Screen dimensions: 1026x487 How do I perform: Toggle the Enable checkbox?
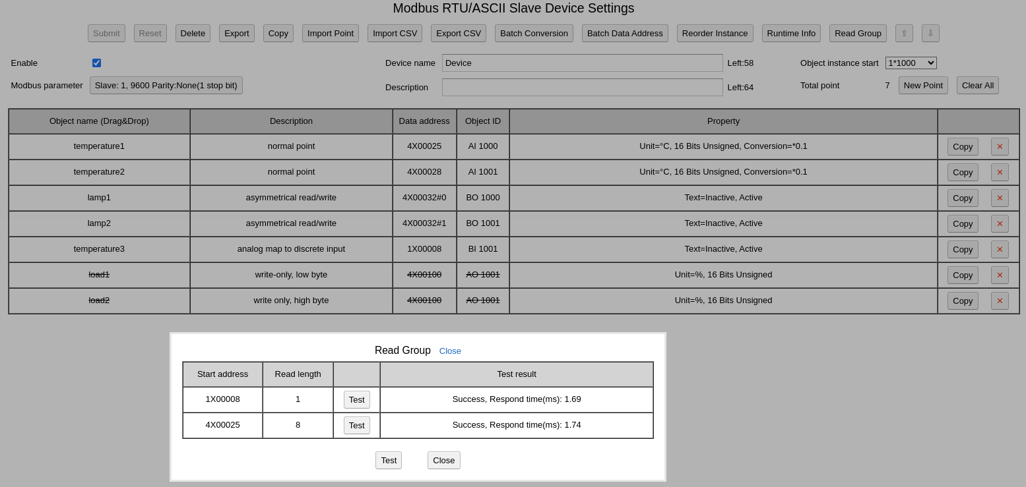[96, 63]
